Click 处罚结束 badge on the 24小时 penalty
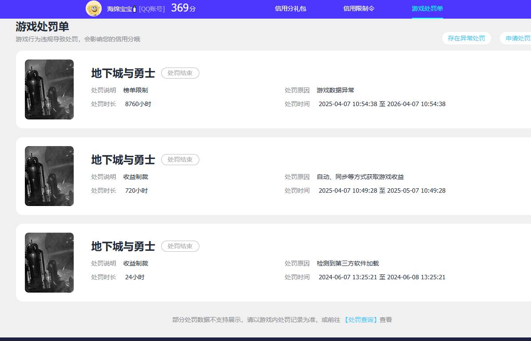This screenshot has width=531, height=341. (180, 246)
